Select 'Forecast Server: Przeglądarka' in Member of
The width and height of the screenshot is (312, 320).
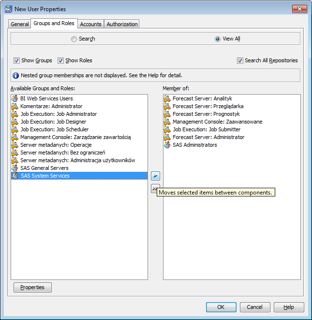(x=232, y=106)
